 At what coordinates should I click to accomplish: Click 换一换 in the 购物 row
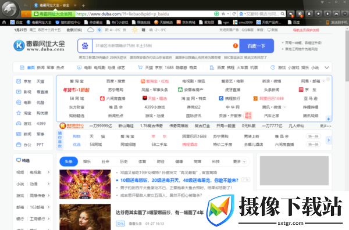(x=313, y=136)
